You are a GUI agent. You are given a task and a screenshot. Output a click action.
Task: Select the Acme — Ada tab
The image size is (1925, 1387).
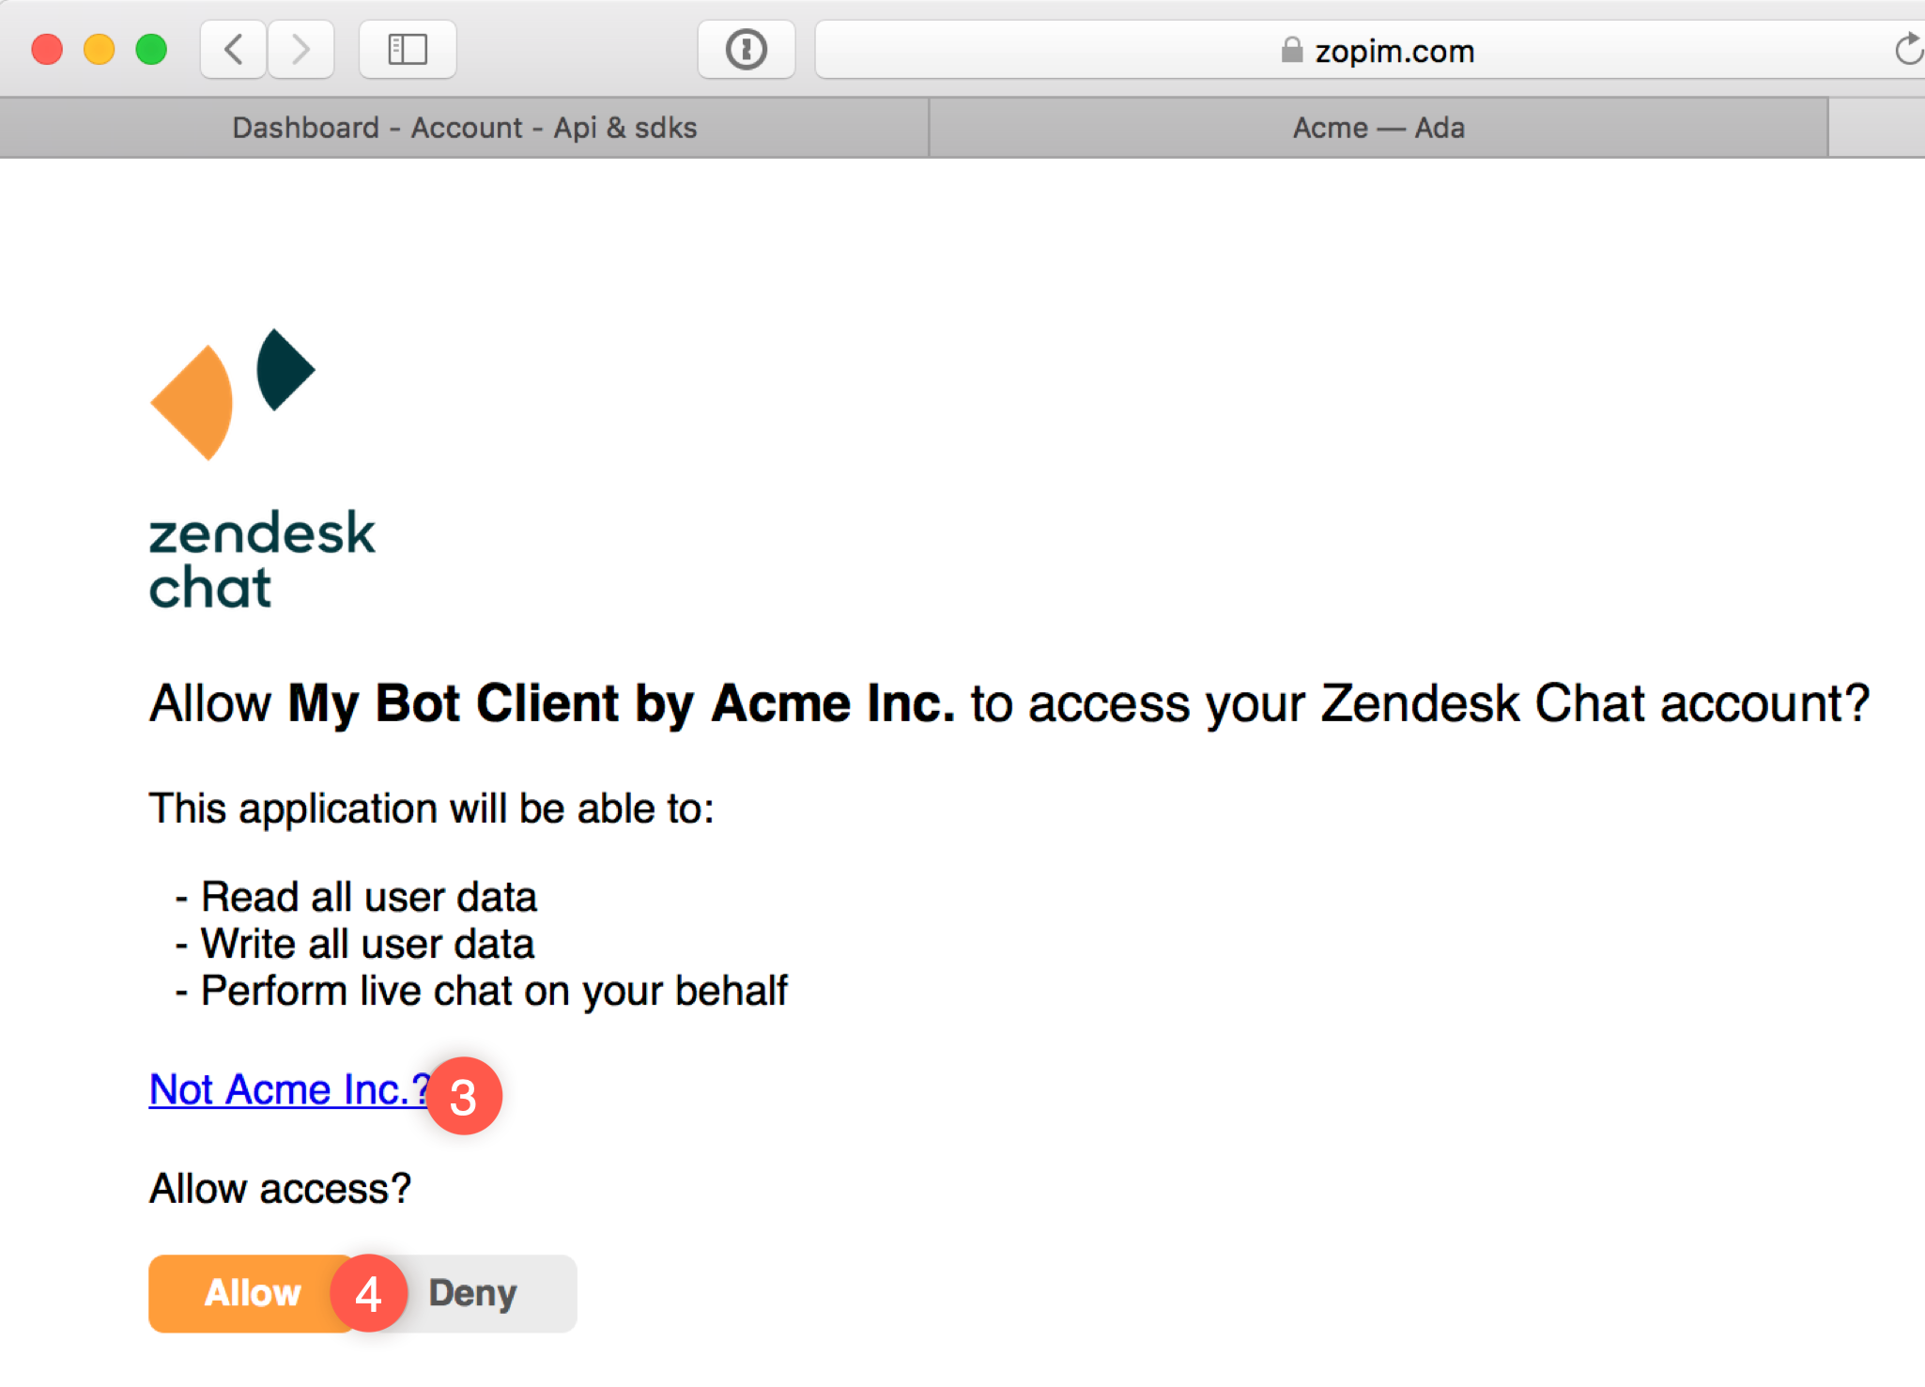pos(1378,128)
